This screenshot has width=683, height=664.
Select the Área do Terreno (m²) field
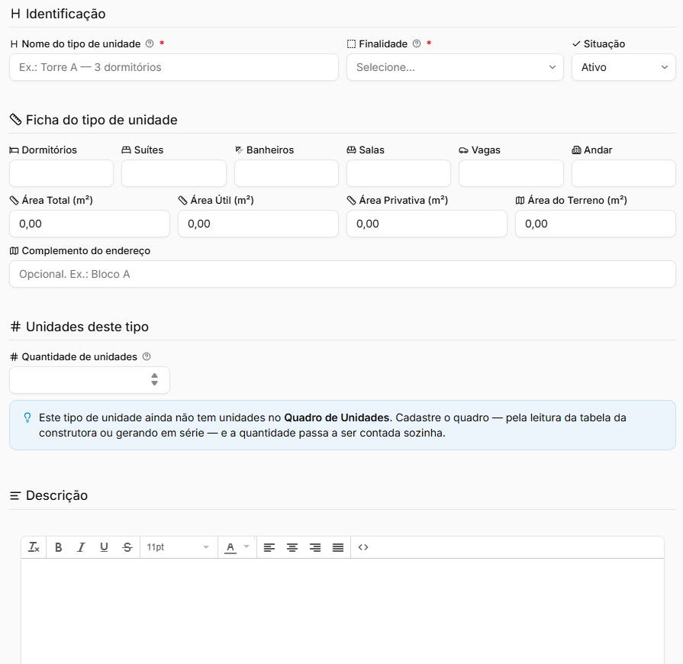coord(595,224)
